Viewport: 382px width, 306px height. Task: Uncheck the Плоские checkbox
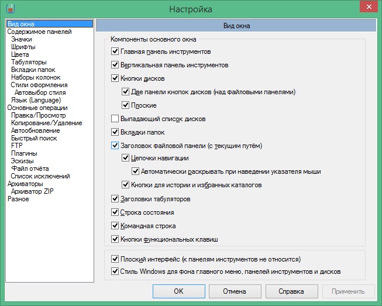pos(125,105)
